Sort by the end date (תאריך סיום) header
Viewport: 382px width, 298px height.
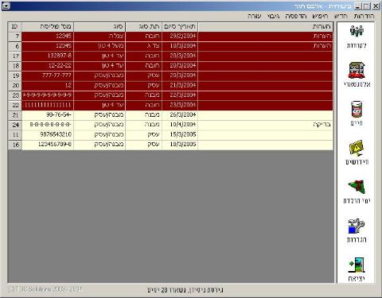coord(180,27)
